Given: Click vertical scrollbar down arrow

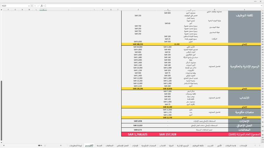Looking at the screenshot, I should point(1,142).
